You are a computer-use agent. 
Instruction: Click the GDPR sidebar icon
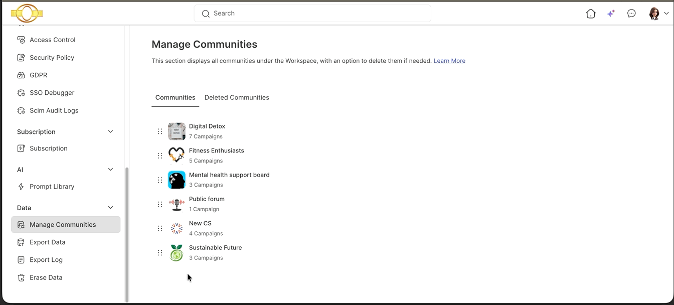(x=21, y=75)
